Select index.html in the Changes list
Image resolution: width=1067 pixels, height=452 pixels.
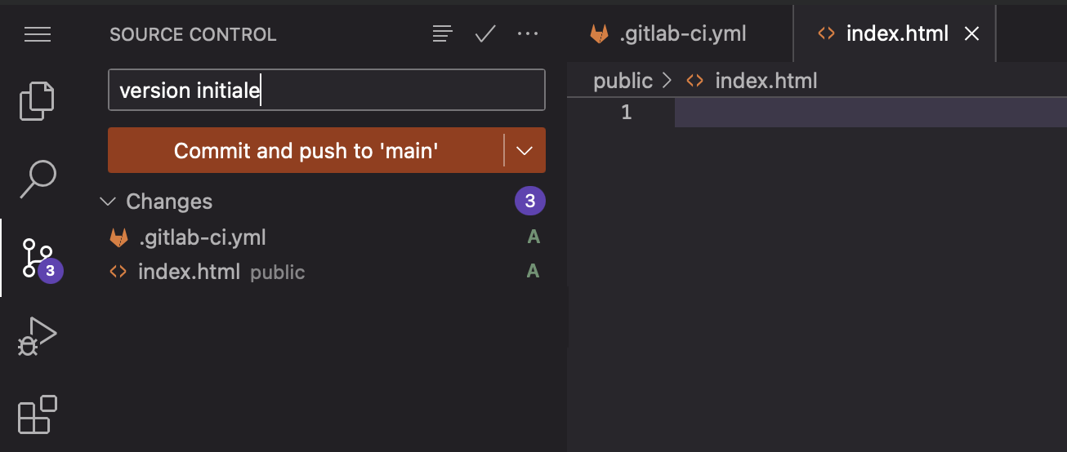tap(326, 272)
